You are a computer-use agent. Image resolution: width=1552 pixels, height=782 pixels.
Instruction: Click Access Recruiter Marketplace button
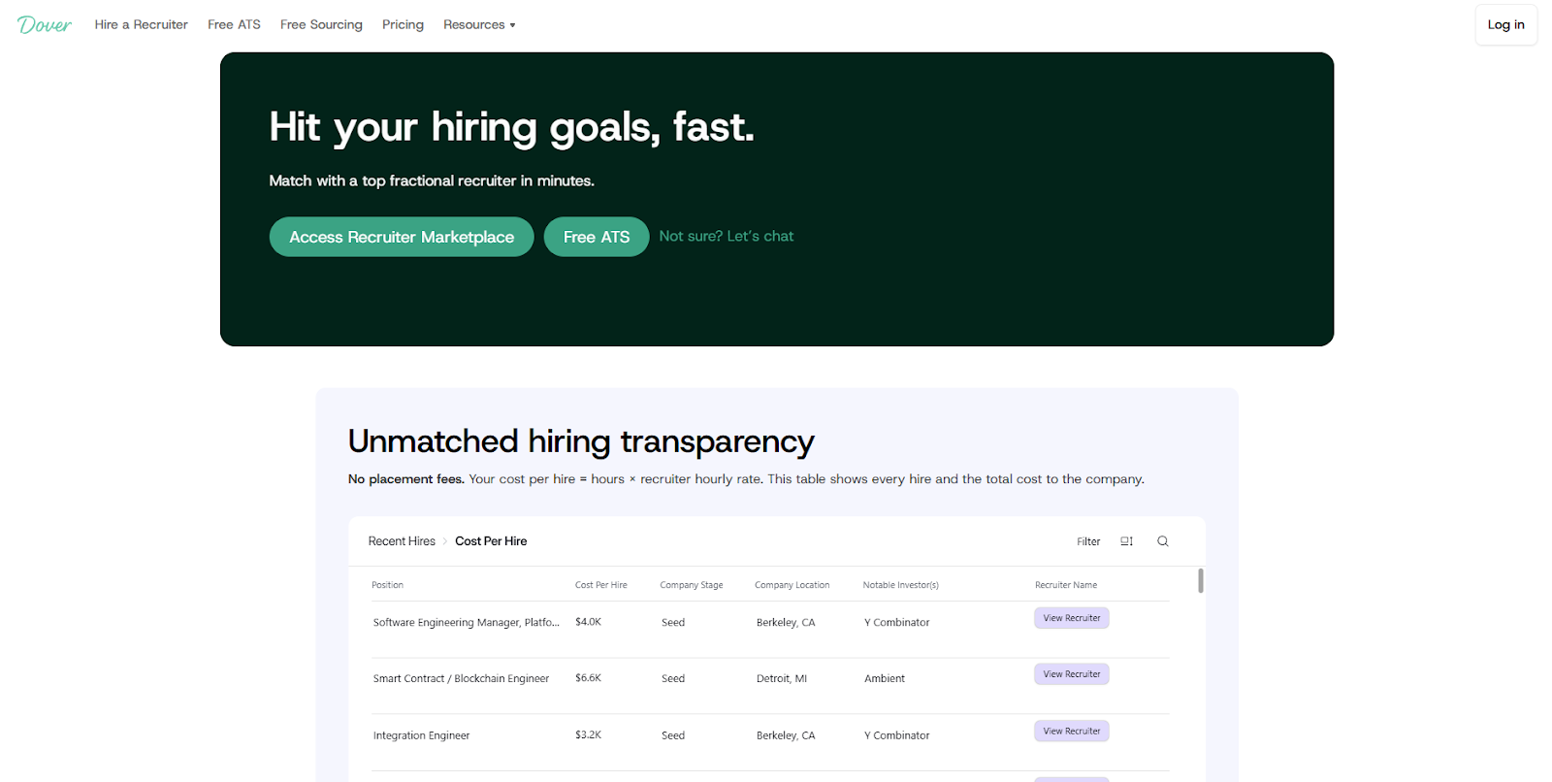click(x=402, y=237)
